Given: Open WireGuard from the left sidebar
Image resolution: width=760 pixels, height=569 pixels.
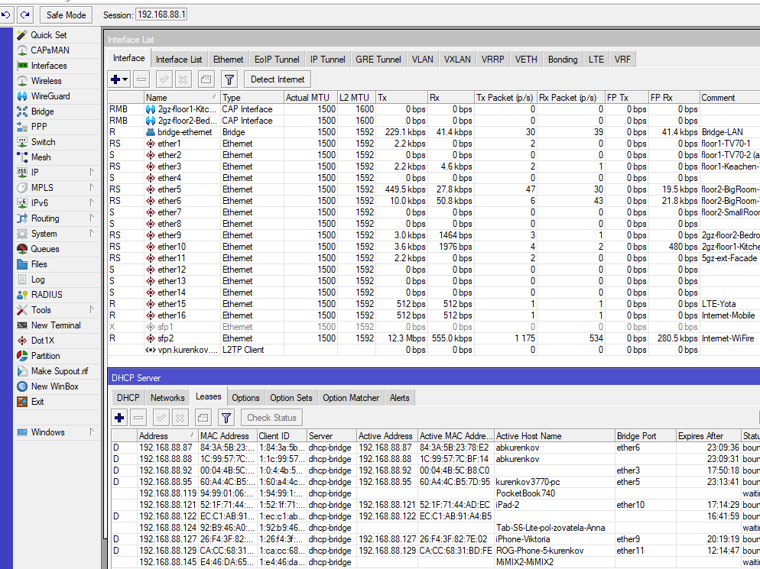Looking at the screenshot, I should click(50, 96).
